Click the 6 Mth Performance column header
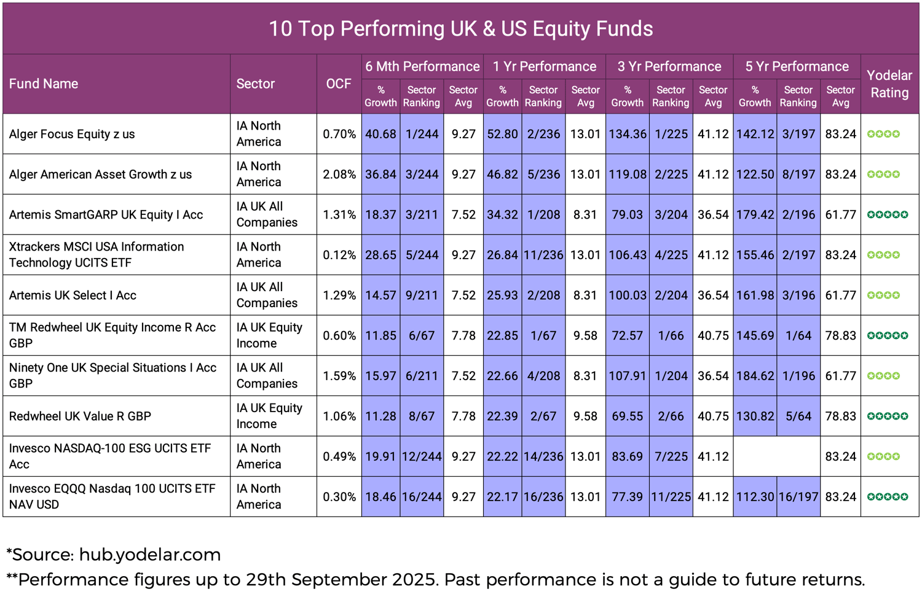The width and height of the screenshot is (922, 597). coord(422,66)
